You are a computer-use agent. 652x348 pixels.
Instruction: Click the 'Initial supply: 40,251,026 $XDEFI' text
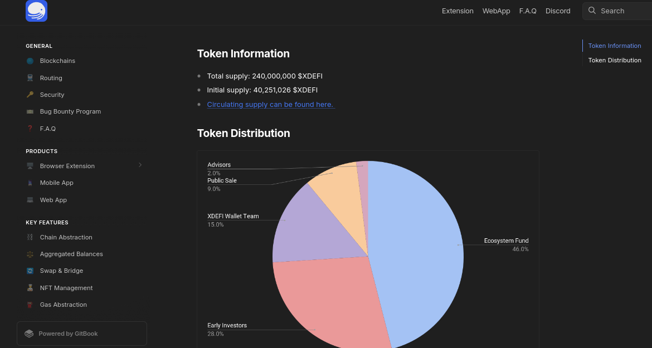262,90
